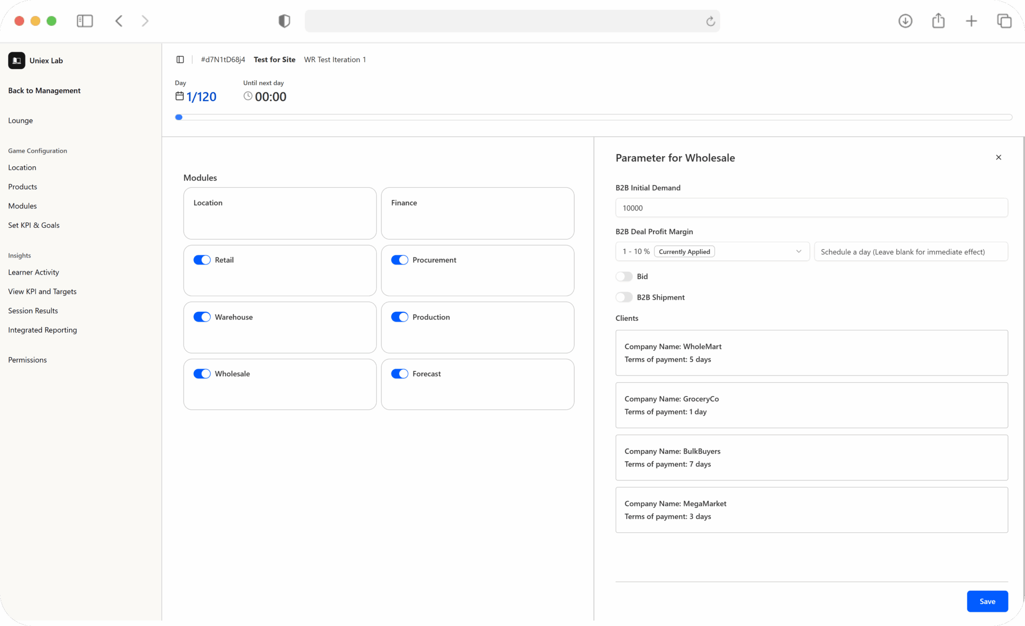The height and width of the screenshot is (626, 1025).
Task: Click the clock icon by countdown
Action: pos(247,96)
